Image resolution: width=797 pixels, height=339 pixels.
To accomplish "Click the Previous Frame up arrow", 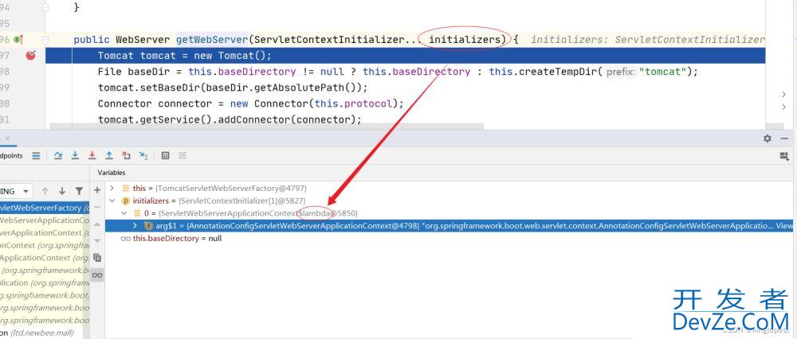I will click(x=45, y=191).
